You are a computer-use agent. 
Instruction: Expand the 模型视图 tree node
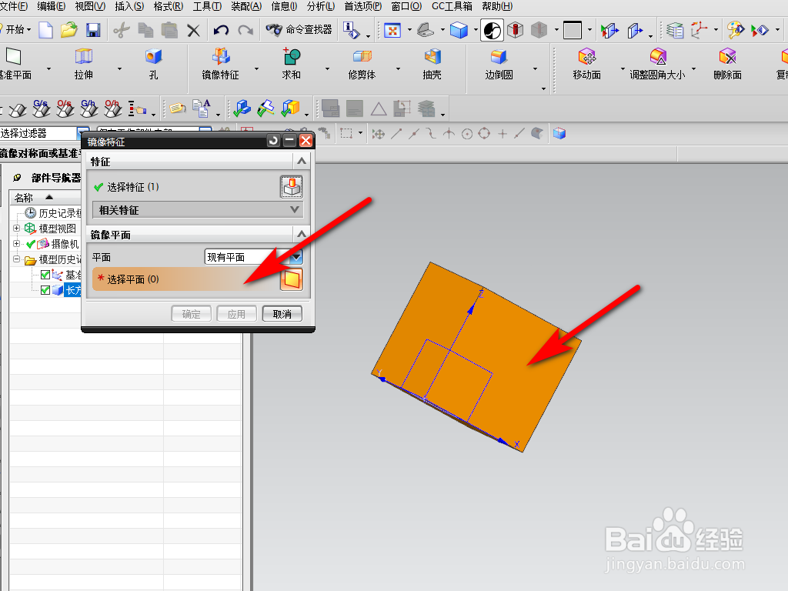15,229
